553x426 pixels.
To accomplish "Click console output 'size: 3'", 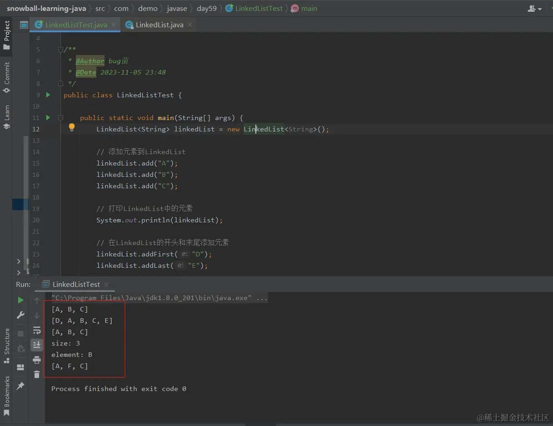I will point(65,343).
